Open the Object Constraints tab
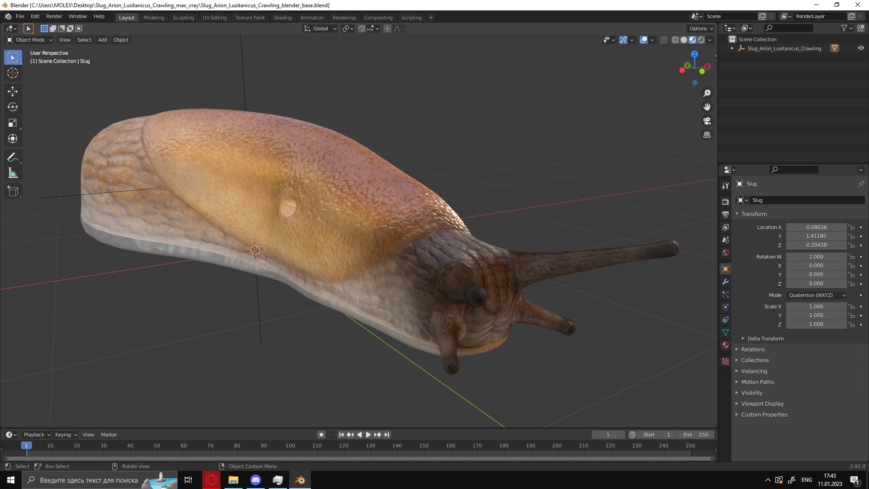The height and width of the screenshot is (489, 869). click(x=726, y=320)
